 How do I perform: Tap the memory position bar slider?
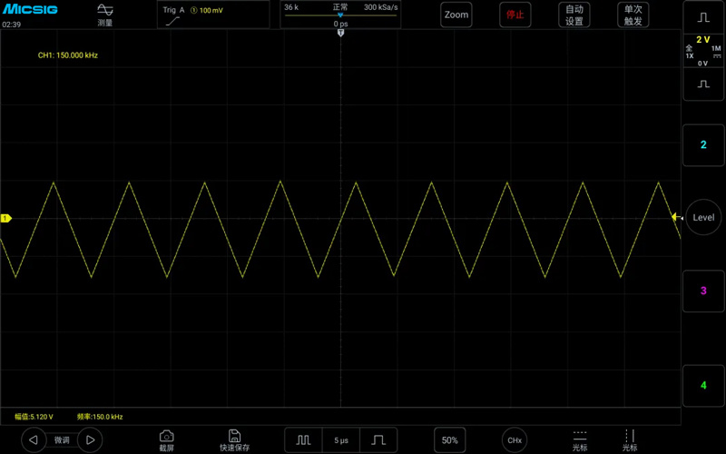[340, 15]
